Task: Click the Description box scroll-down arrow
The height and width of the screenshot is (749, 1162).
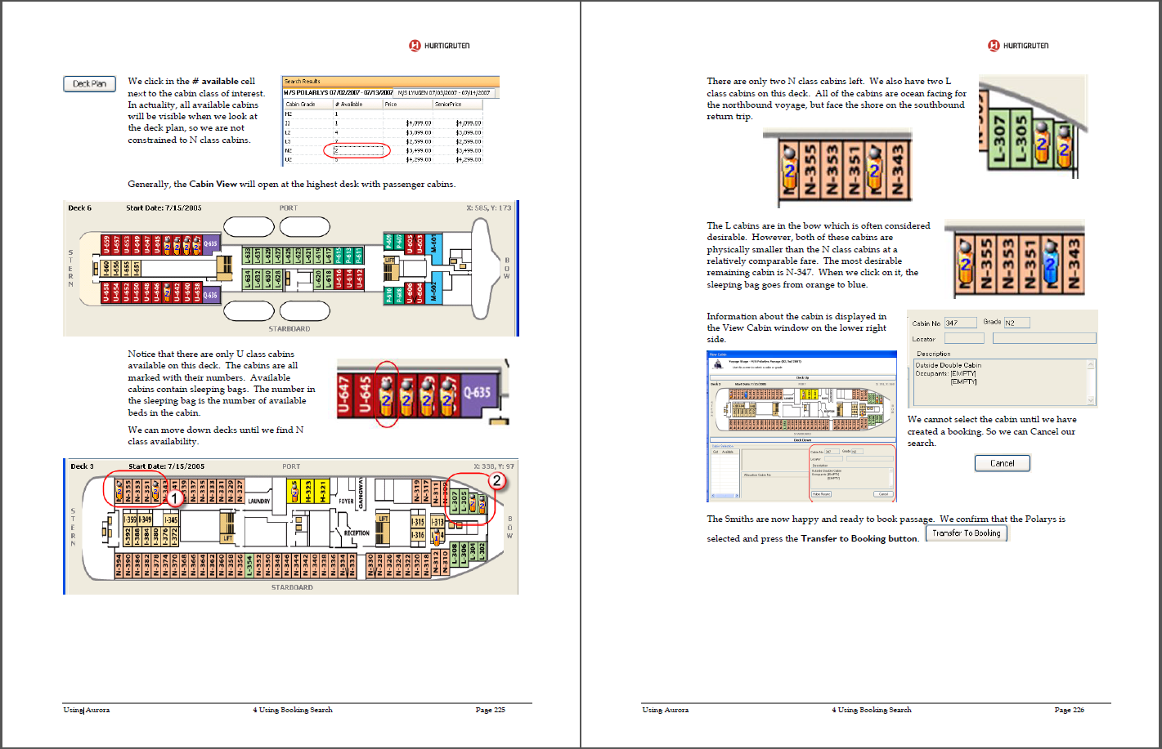Action: (1091, 400)
